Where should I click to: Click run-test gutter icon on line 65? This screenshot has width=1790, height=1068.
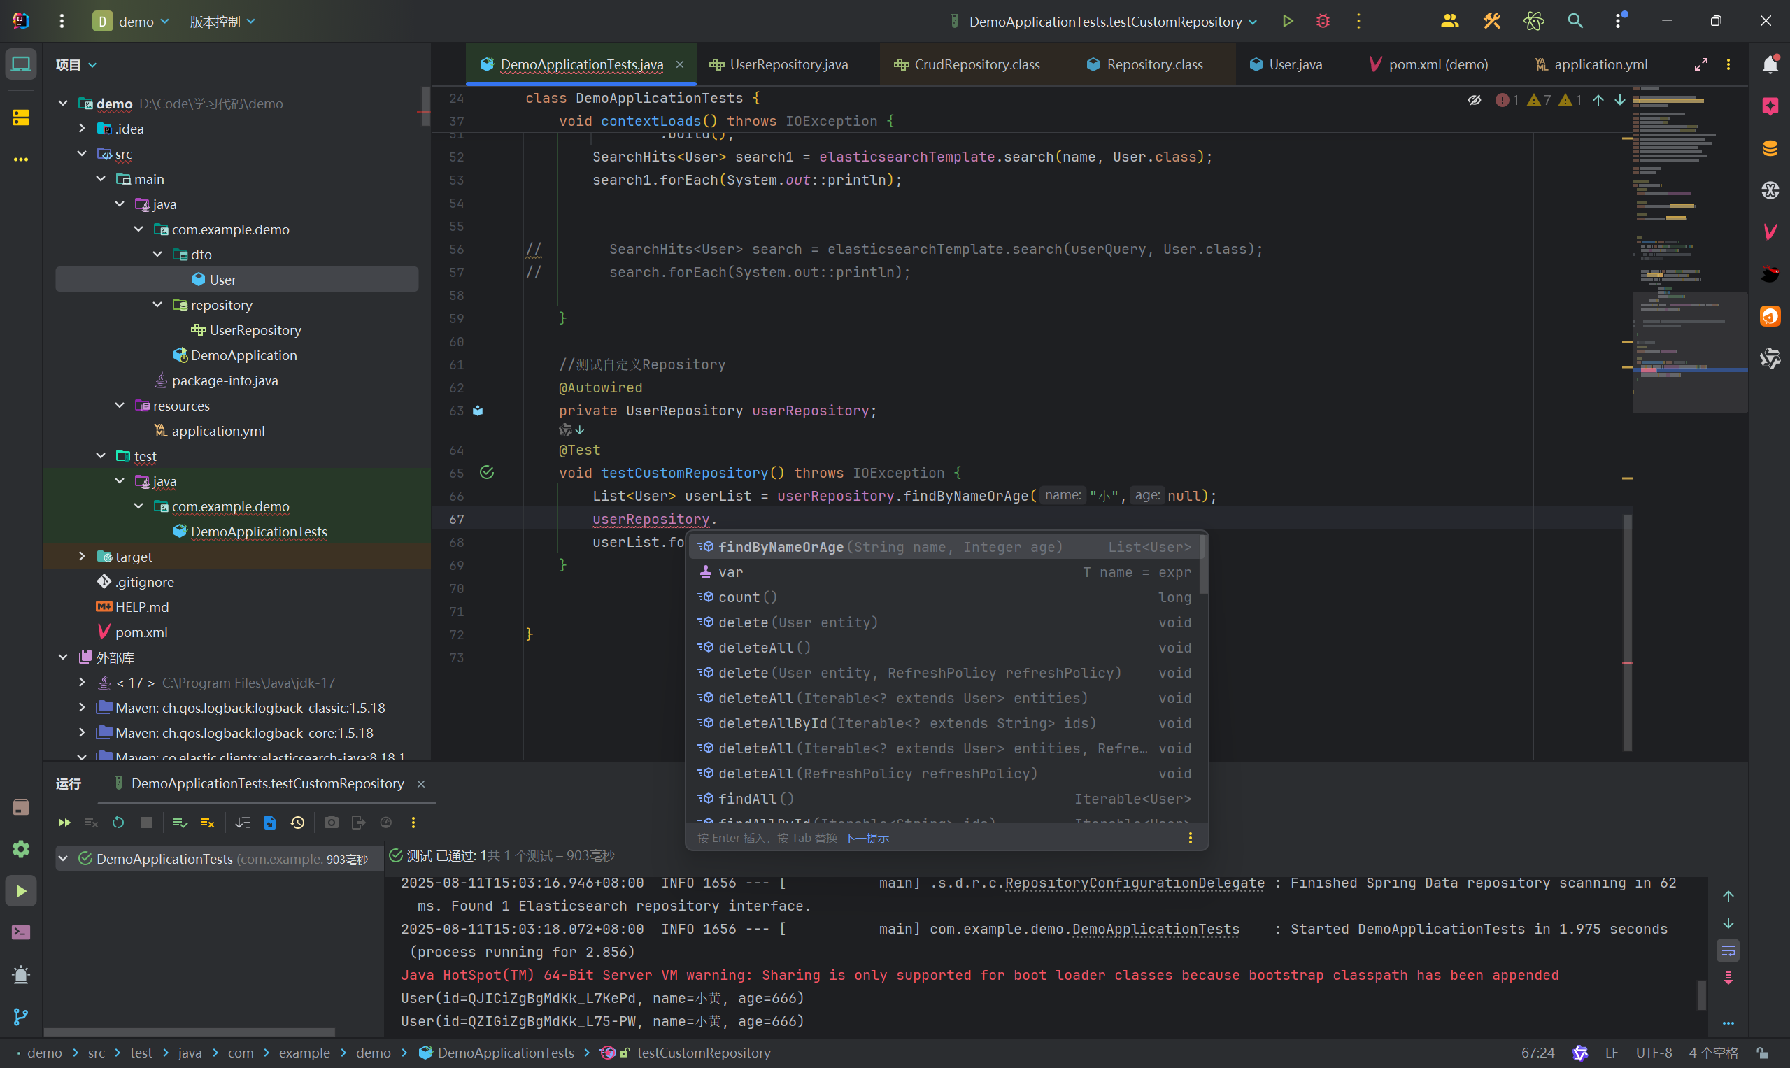[488, 473]
